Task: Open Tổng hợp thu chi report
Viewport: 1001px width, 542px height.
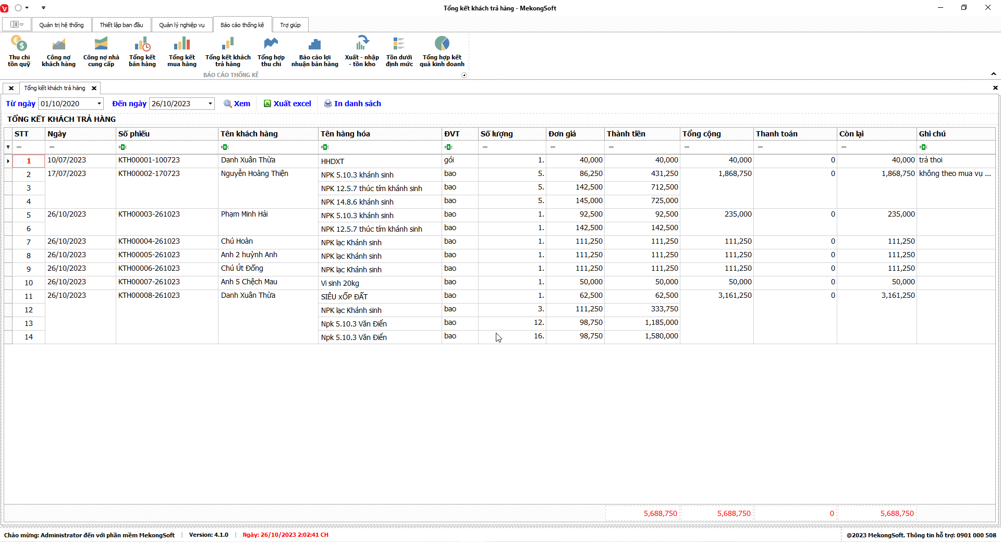Action: 271,51
